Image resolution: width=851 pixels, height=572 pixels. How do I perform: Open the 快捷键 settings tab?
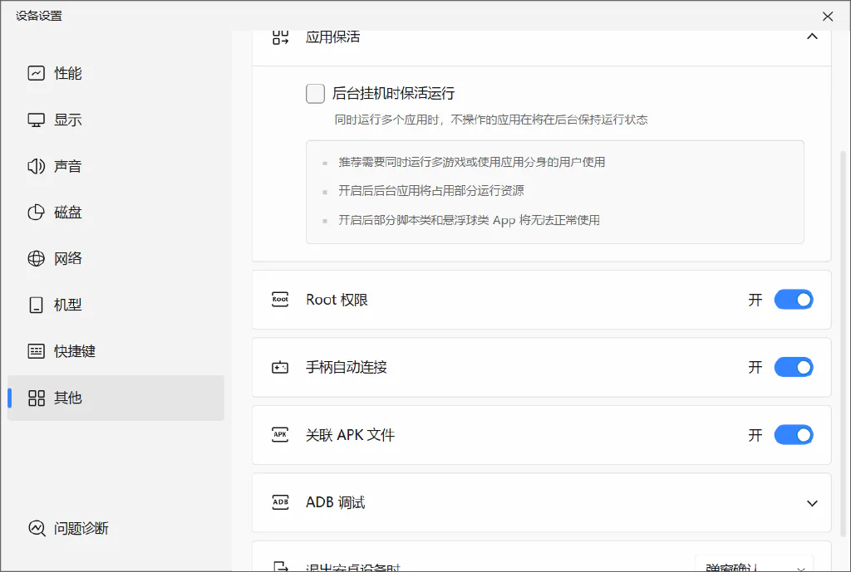[116, 351]
